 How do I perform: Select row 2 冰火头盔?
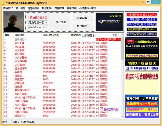62,43
